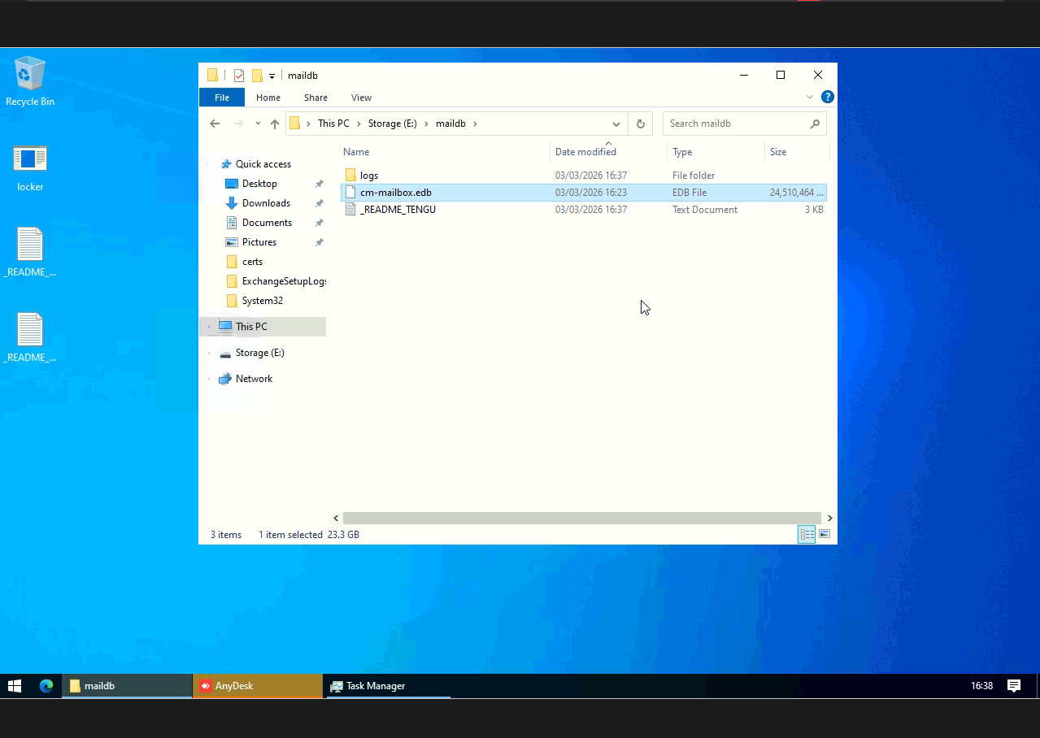
Task: Switch to the Home ribbon tab
Action: 268,98
